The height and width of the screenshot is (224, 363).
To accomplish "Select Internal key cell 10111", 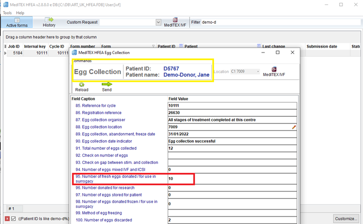I will 35,53.
